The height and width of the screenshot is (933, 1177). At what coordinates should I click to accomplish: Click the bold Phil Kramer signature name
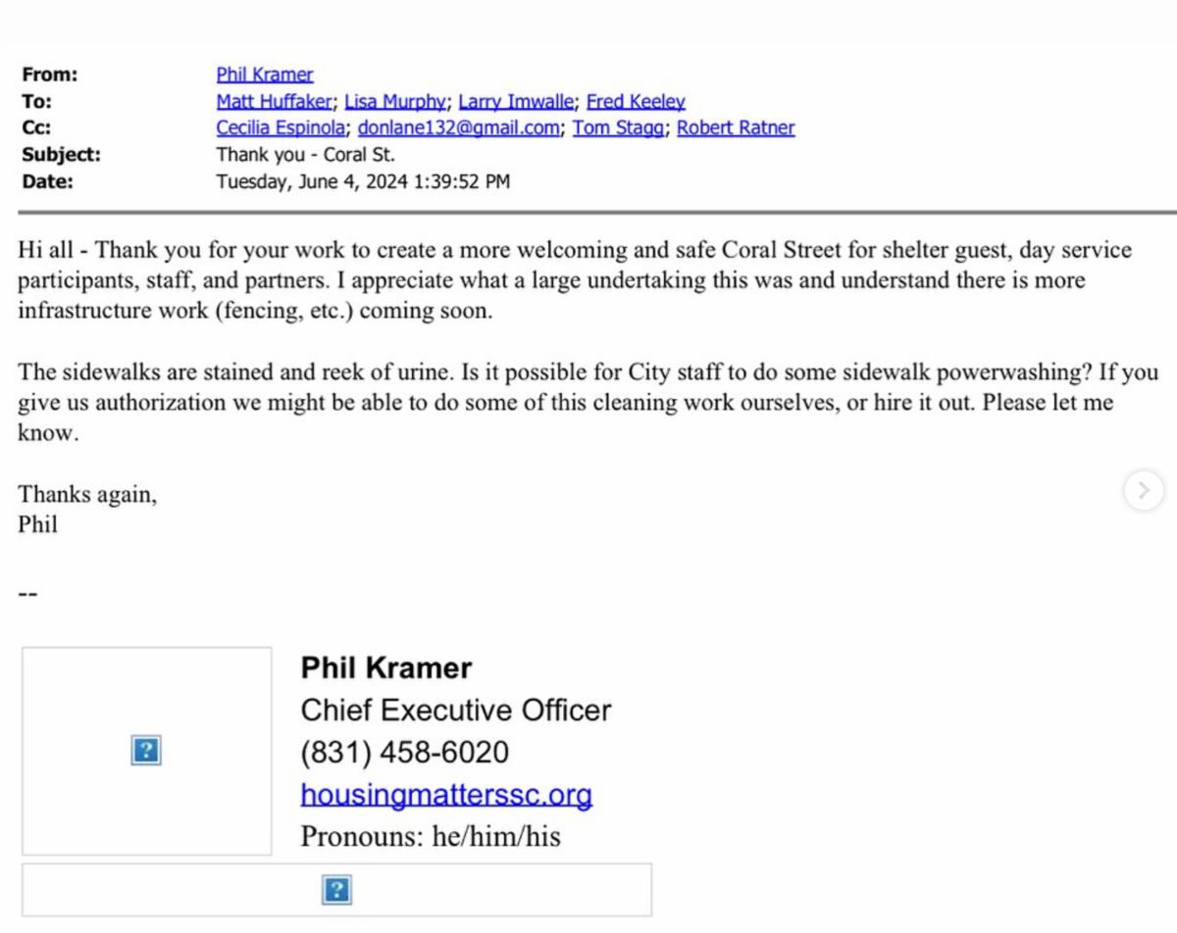pyautogui.click(x=385, y=668)
